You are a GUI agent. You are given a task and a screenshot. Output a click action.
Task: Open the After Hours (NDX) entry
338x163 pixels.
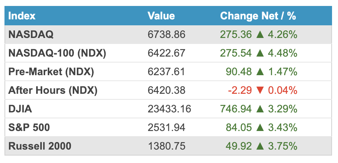pos(53,91)
